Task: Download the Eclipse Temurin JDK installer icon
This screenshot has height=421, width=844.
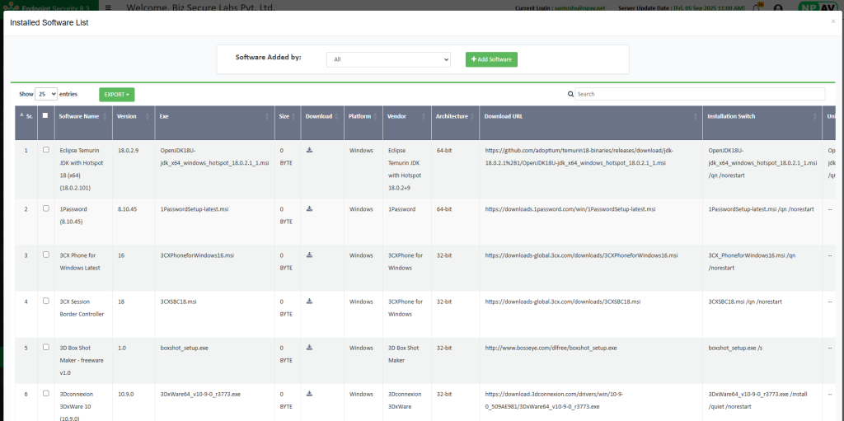Action: (x=309, y=150)
